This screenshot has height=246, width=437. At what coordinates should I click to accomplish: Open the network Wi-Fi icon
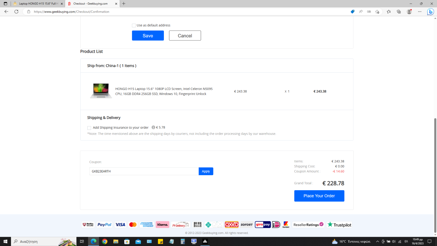click(x=400, y=241)
